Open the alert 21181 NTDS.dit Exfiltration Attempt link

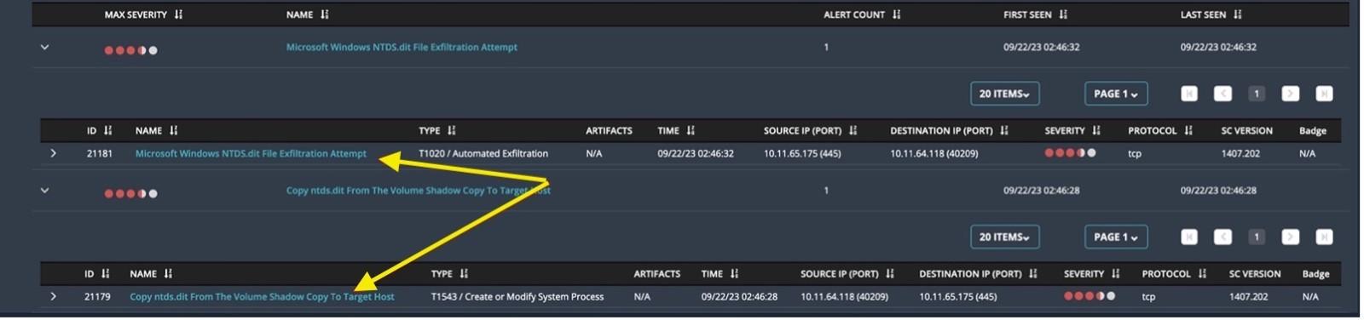pyautogui.click(x=251, y=154)
